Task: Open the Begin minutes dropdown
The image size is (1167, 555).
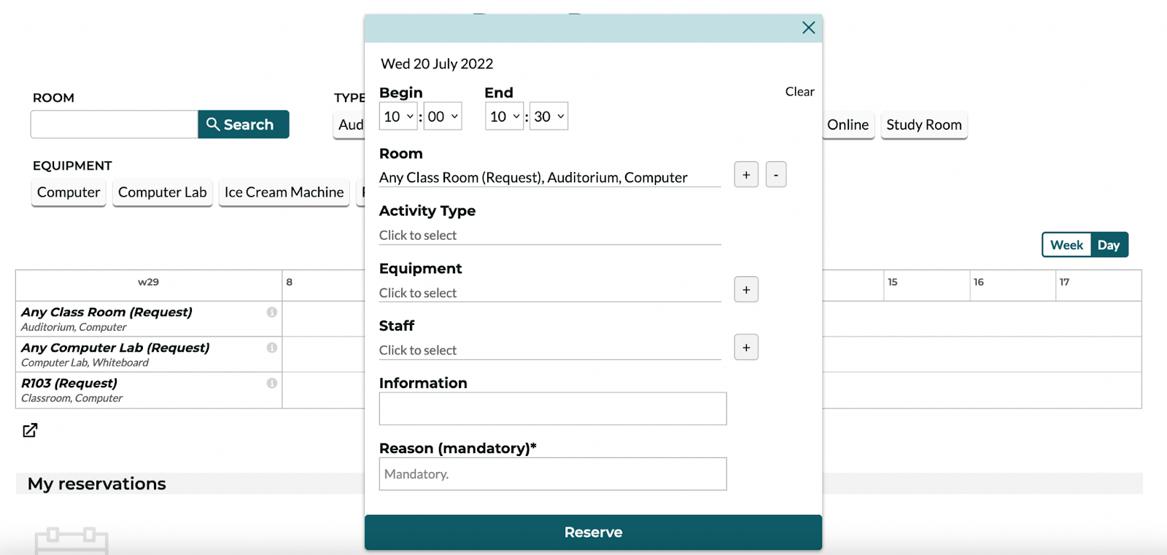Action: click(x=443, y=117)
